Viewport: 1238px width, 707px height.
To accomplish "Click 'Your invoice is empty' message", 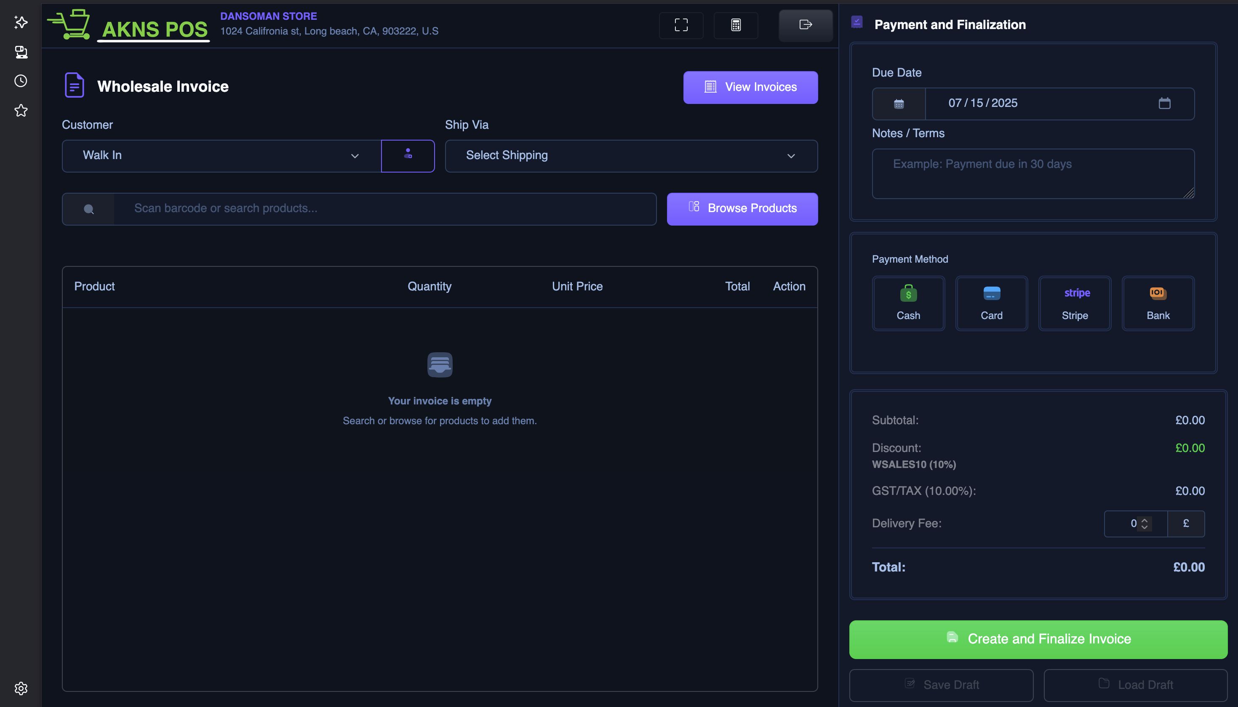I will pyautogui.click(x=439, y=401).
